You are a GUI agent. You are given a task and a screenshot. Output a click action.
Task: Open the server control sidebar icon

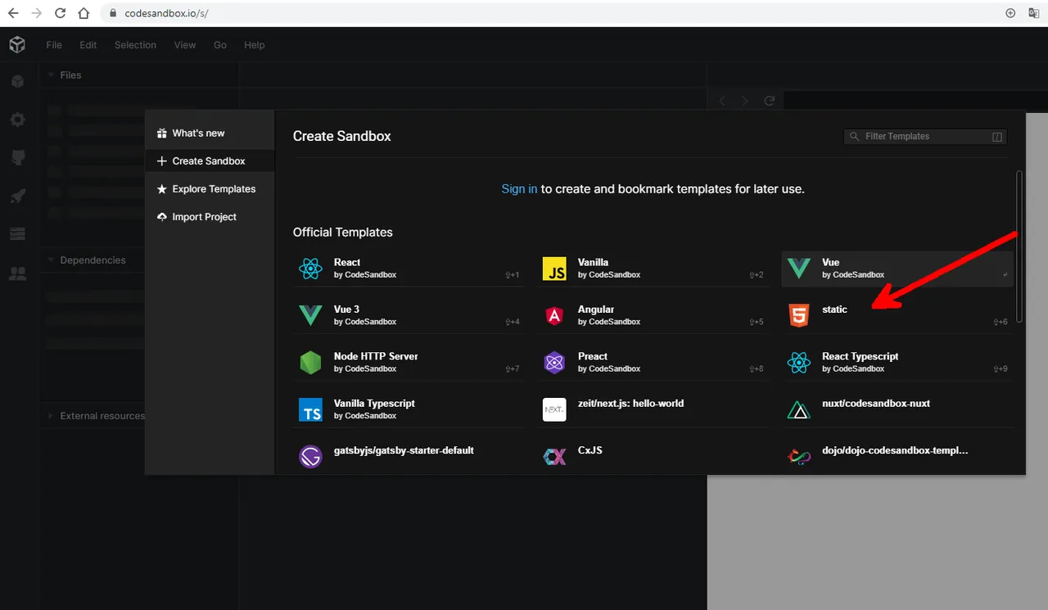point(17,234)
